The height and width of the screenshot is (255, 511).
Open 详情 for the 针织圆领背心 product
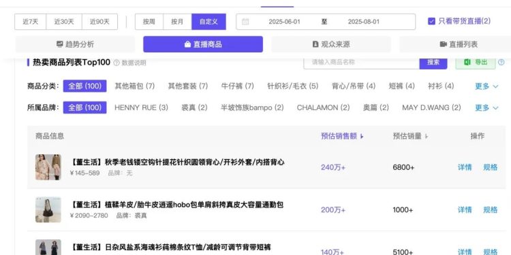click(465, 167)
